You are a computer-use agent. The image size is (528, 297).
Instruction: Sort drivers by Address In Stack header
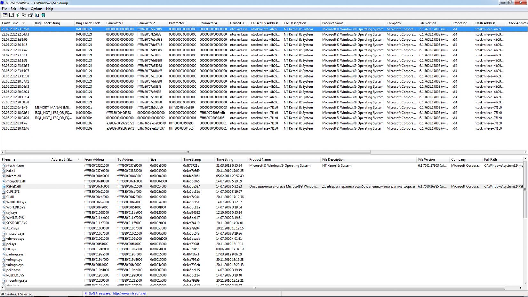click(62, 159)
